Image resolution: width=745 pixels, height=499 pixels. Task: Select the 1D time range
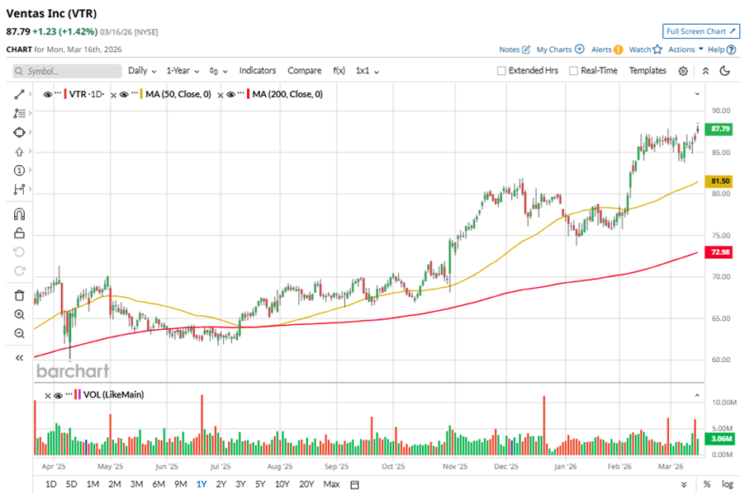50,484
